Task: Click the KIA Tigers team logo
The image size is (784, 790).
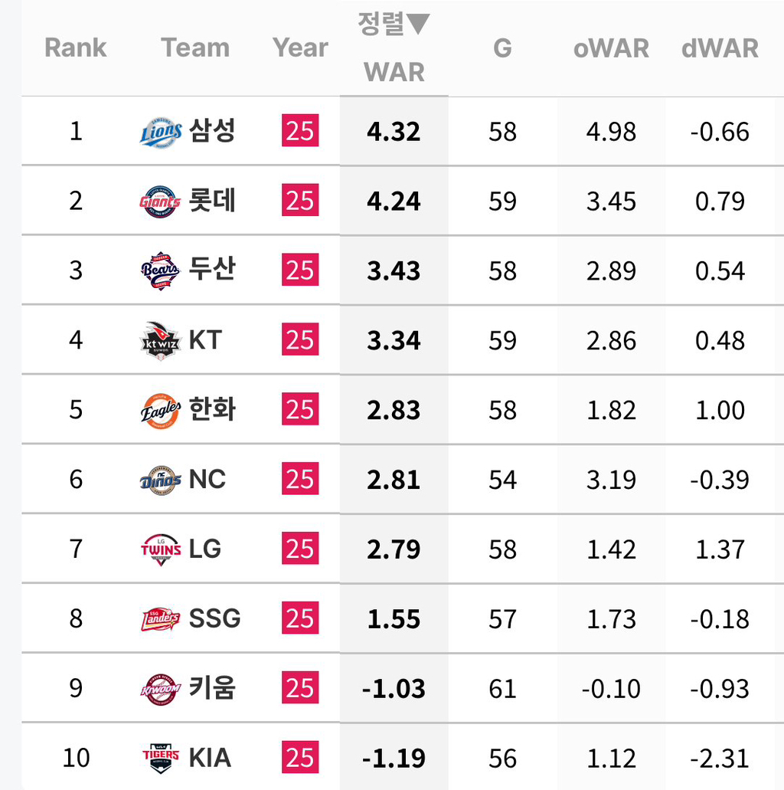Action: coord(161,758)
